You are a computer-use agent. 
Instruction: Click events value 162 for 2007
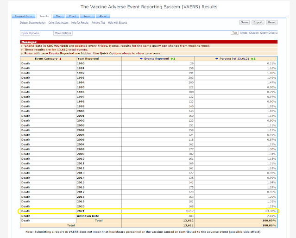point(191,144)
